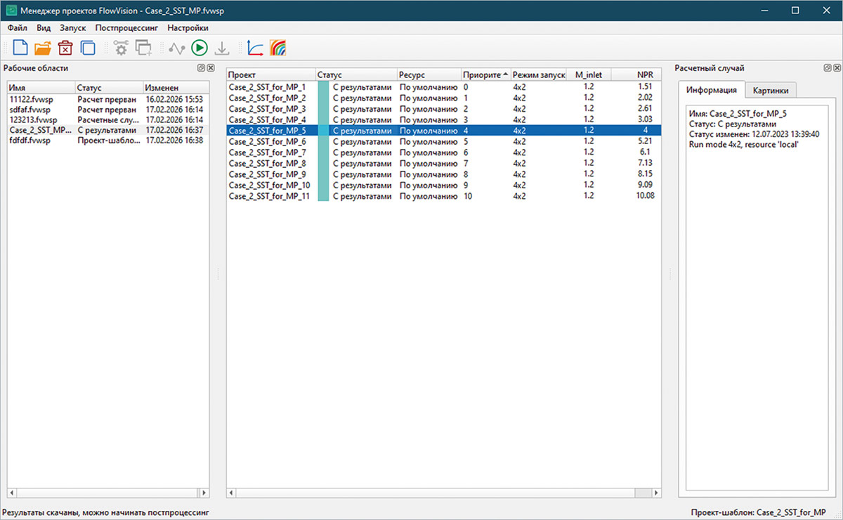Click teal status color of Case_2_SST_for_MP_1
The width and height of the screenshot is (843, 520).
tap(323, 87)
